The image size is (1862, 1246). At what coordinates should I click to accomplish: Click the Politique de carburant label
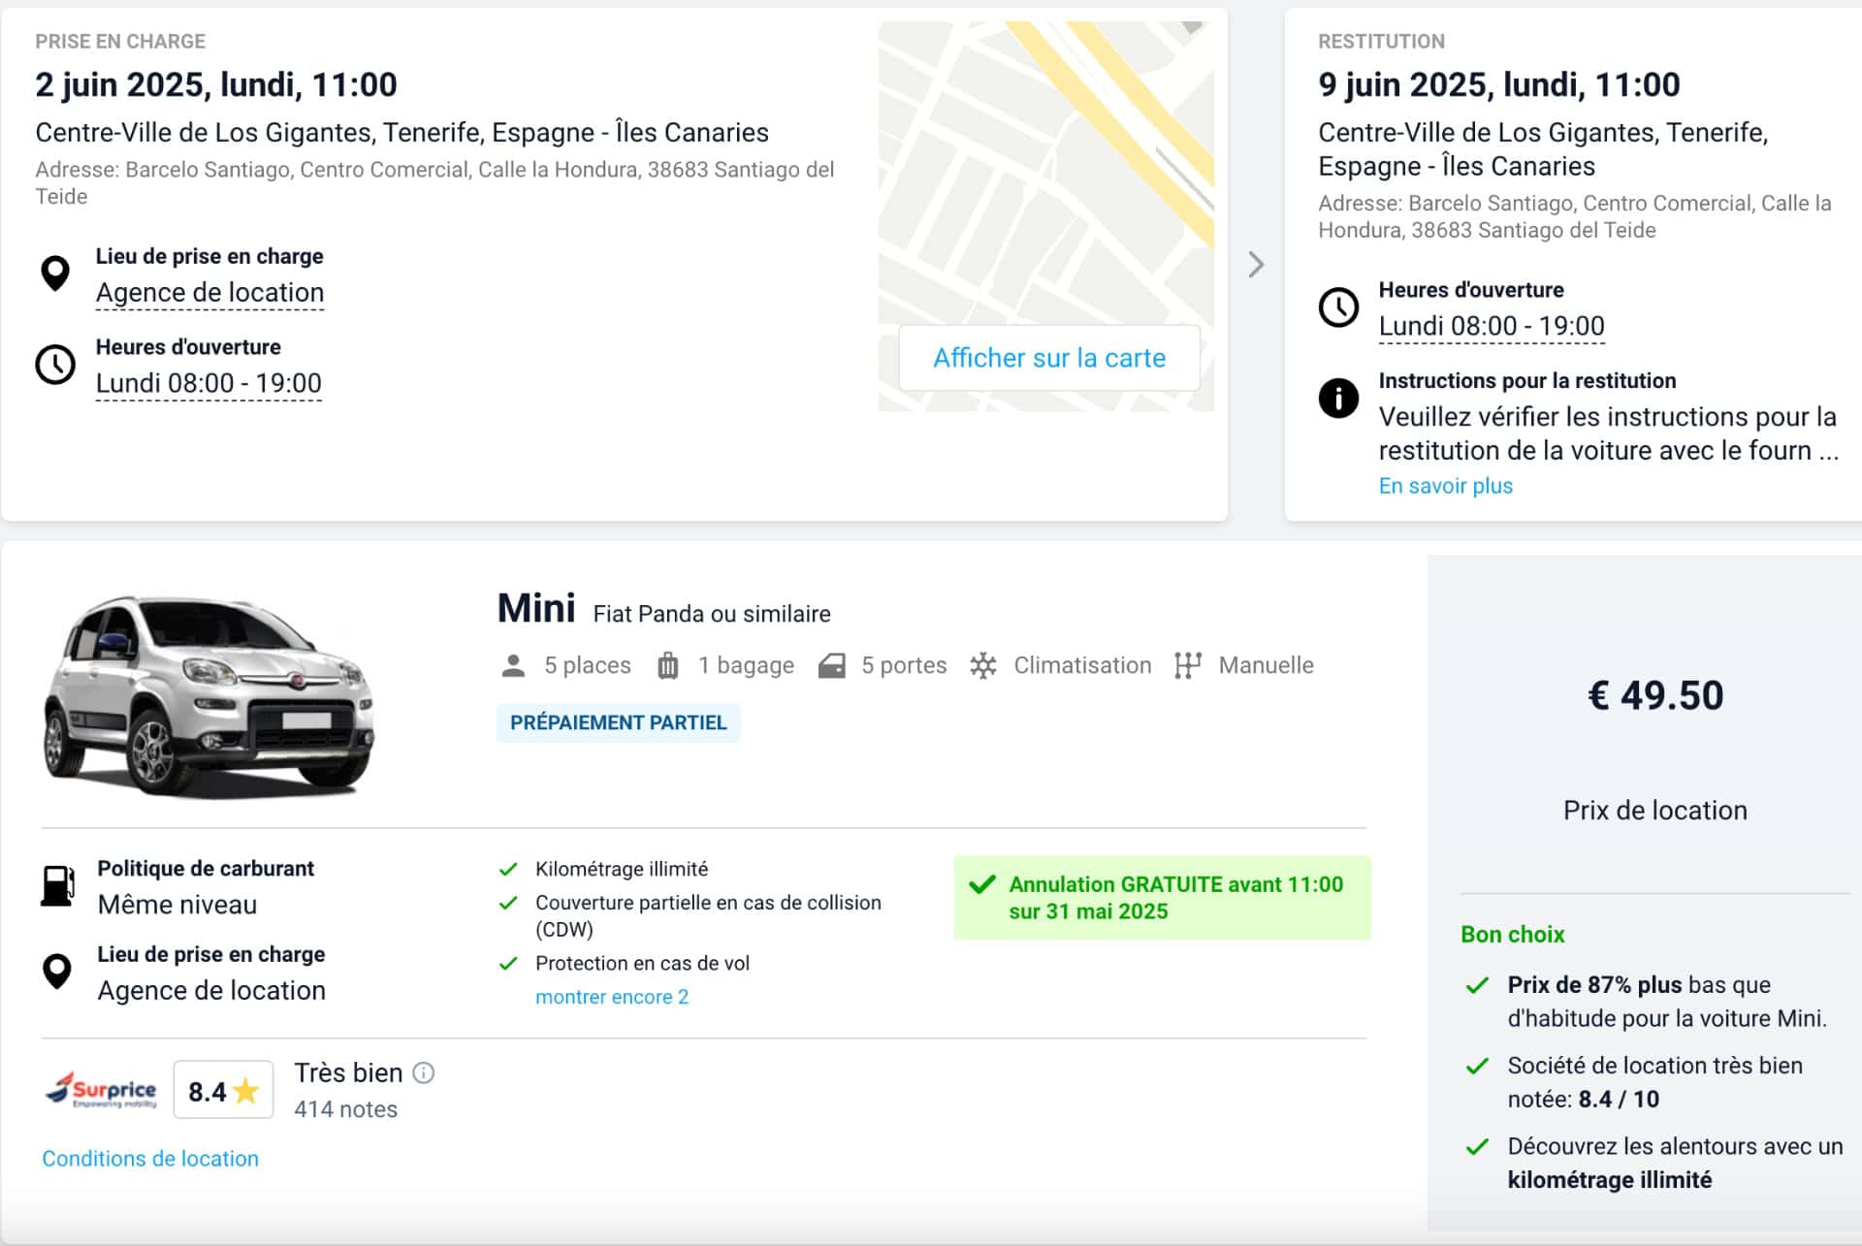pyautogui.click(x=206, y=869)
